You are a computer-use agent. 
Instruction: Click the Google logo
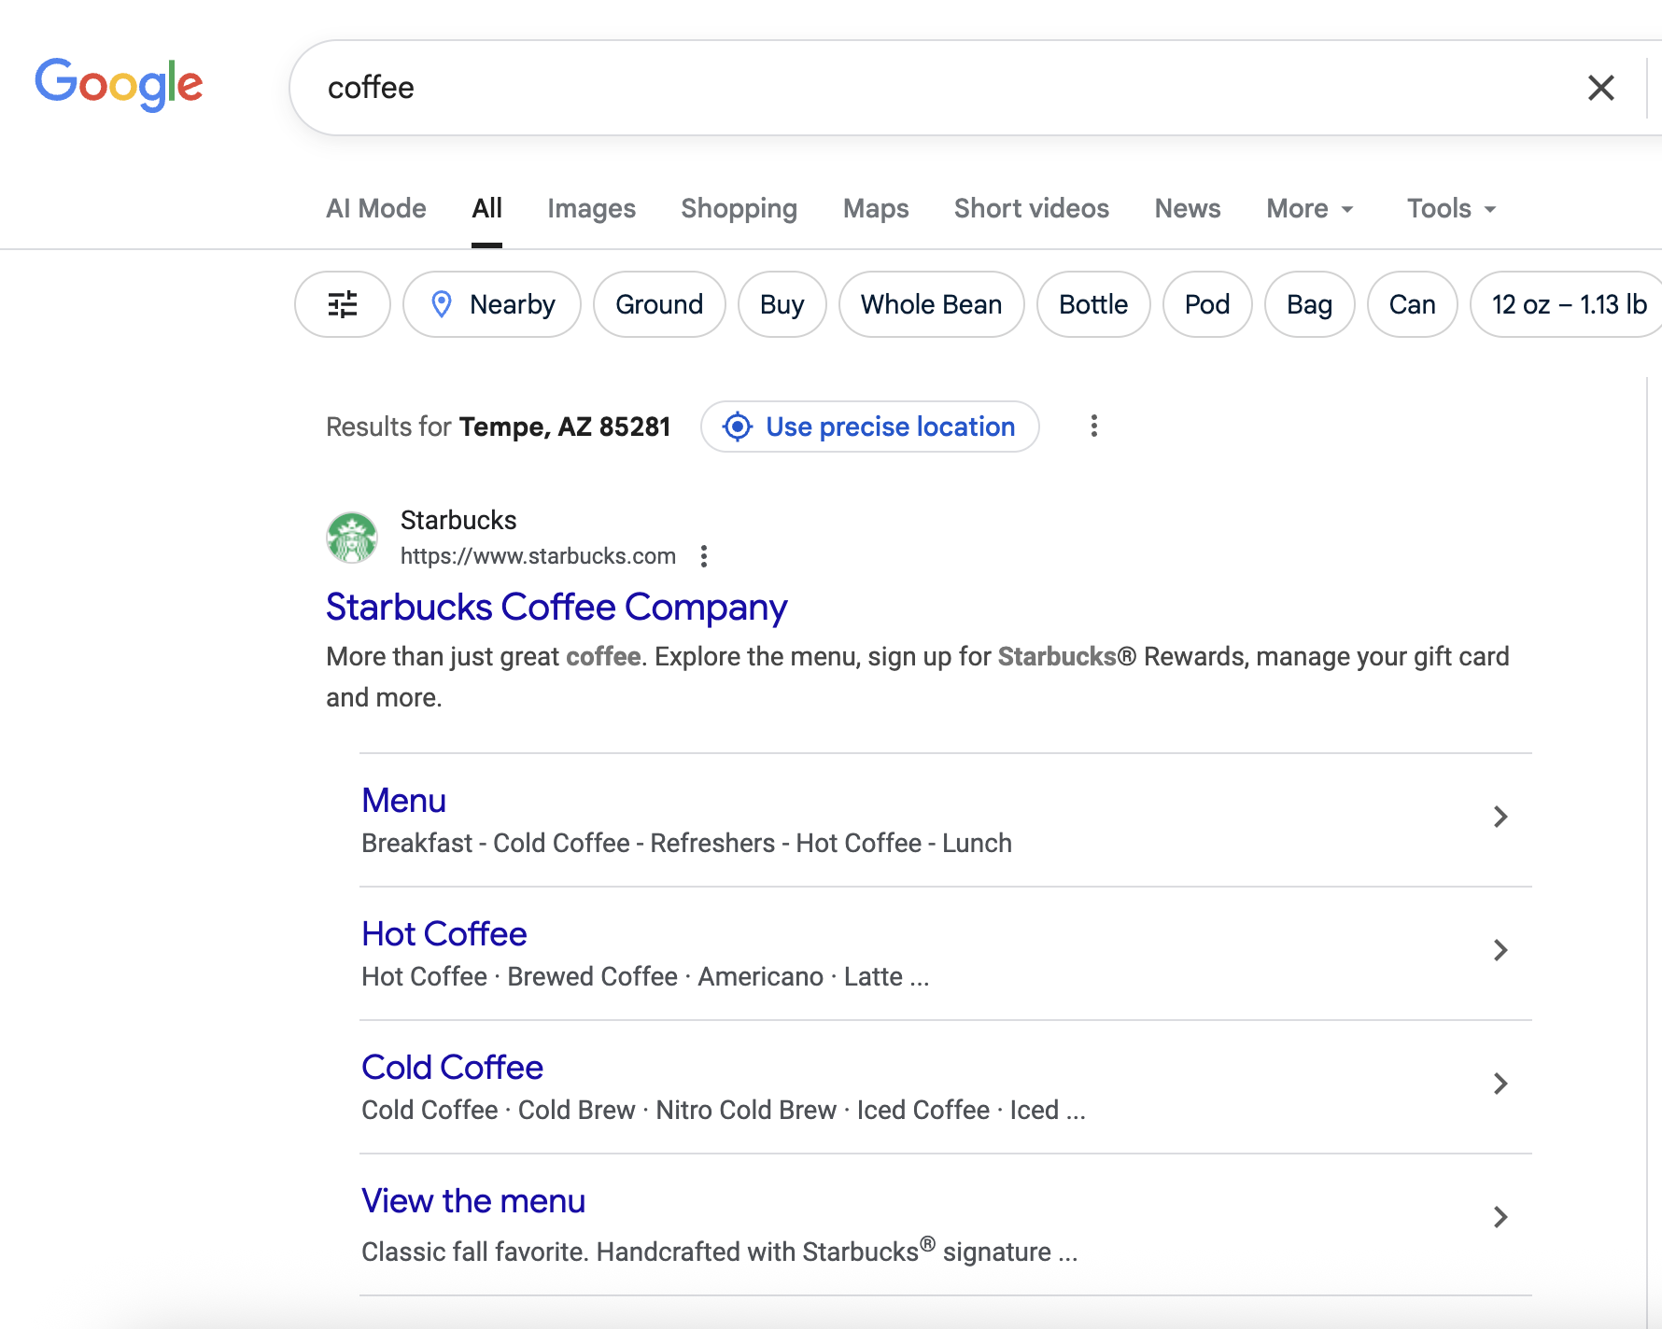click(x=119, y=84)
